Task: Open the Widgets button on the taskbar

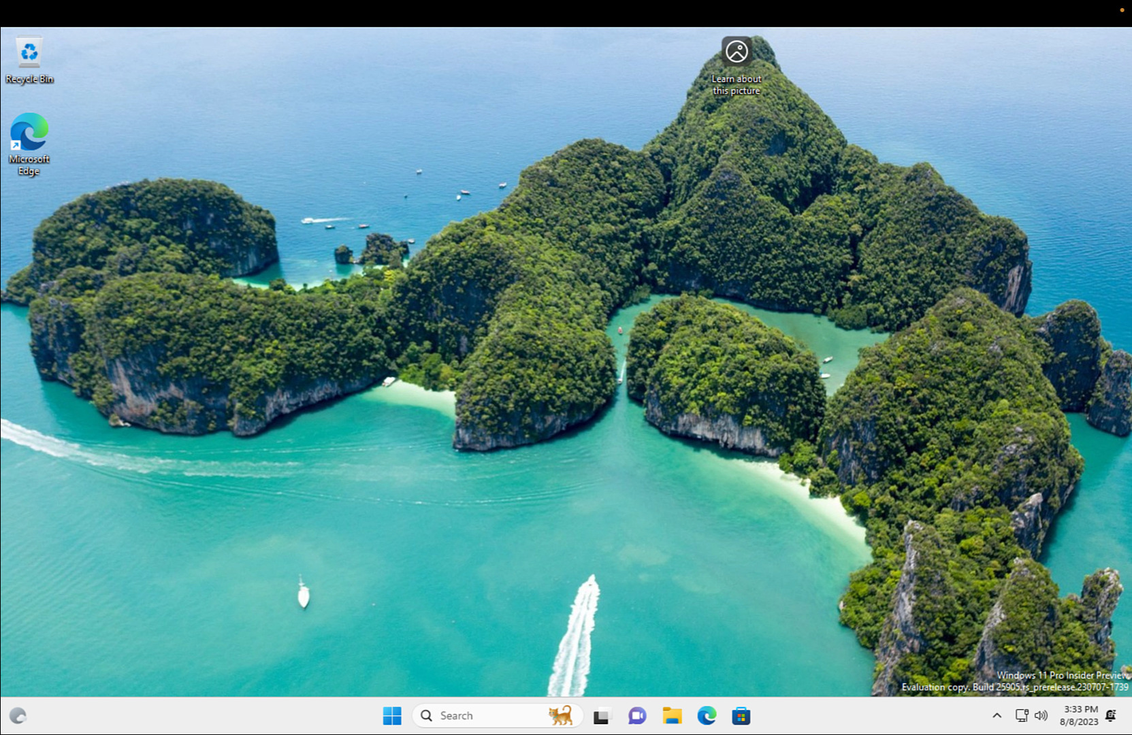Action: pyautogui.click(x=18, y=716)
